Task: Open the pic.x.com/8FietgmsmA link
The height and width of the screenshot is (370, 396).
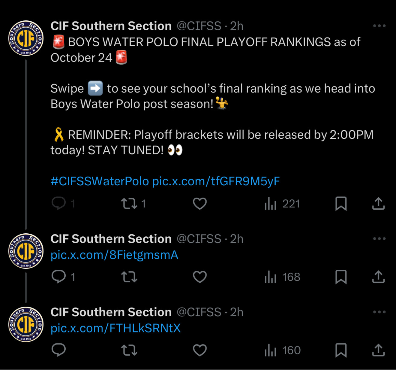Action: click(x=114, y=255)
